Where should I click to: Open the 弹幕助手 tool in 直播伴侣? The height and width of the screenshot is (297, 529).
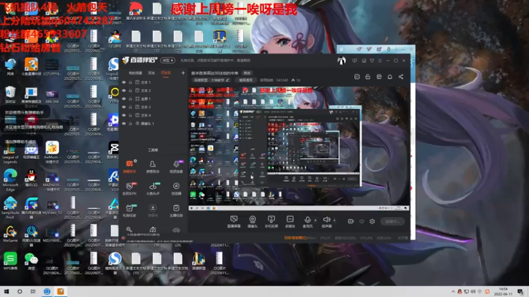tap(129, 166)
